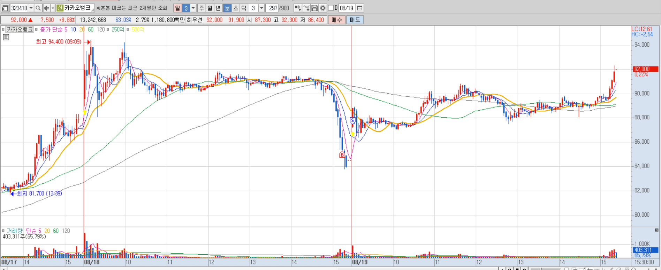
Task: Click the red B buy marker on the chart
Action: (342, 155)
